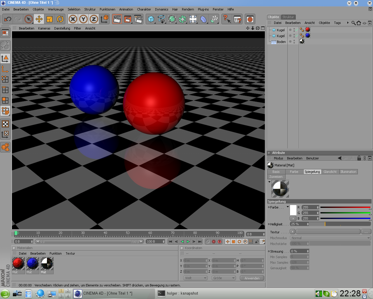This screenshot has width=373, height=299.
Task: Render the current view with clapperboard icon
Action: pyautogui.click(x=117, y=19)
